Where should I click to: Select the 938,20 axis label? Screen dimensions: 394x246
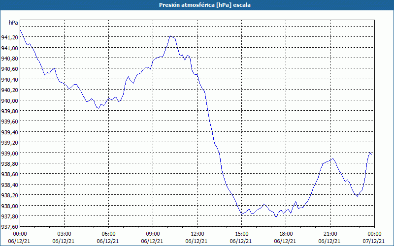click(9, 195)
